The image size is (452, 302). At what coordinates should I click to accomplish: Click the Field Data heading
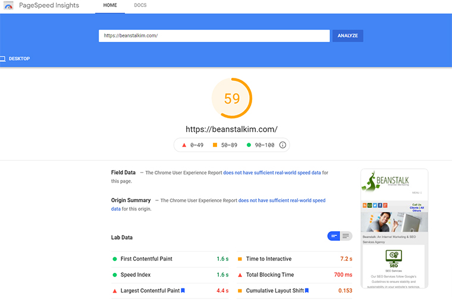(123, 172)
